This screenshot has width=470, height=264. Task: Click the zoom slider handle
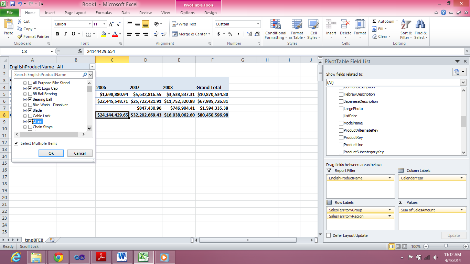coord(446,246)
